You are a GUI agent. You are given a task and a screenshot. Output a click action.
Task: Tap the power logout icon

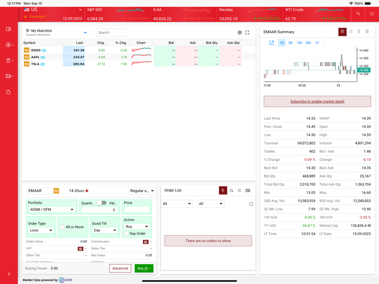(x=372, y=14)
